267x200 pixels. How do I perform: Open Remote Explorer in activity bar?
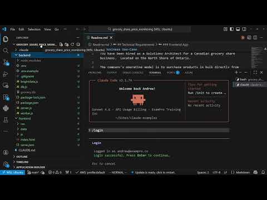coord(6,86)
